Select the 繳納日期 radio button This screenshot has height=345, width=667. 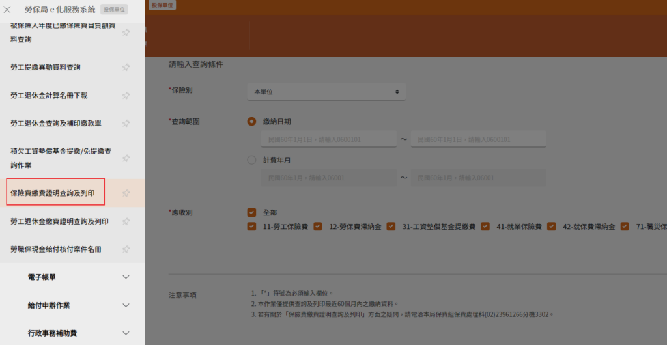[251, 122]
